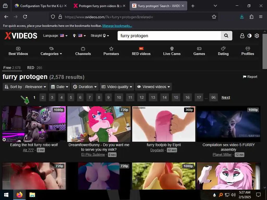Open the Duration filter dropdown
Image resolution: width=267 pixels, height=200 pixels.
tap(85, 87)
